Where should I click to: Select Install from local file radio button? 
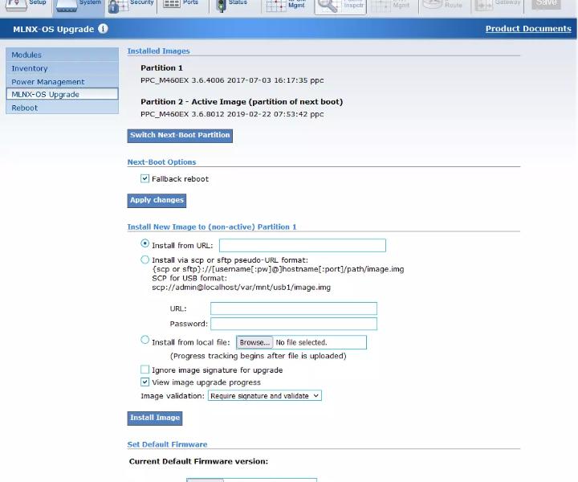[144, 340]
